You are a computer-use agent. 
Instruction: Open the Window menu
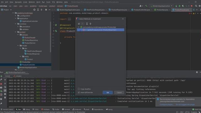(59, 2)
